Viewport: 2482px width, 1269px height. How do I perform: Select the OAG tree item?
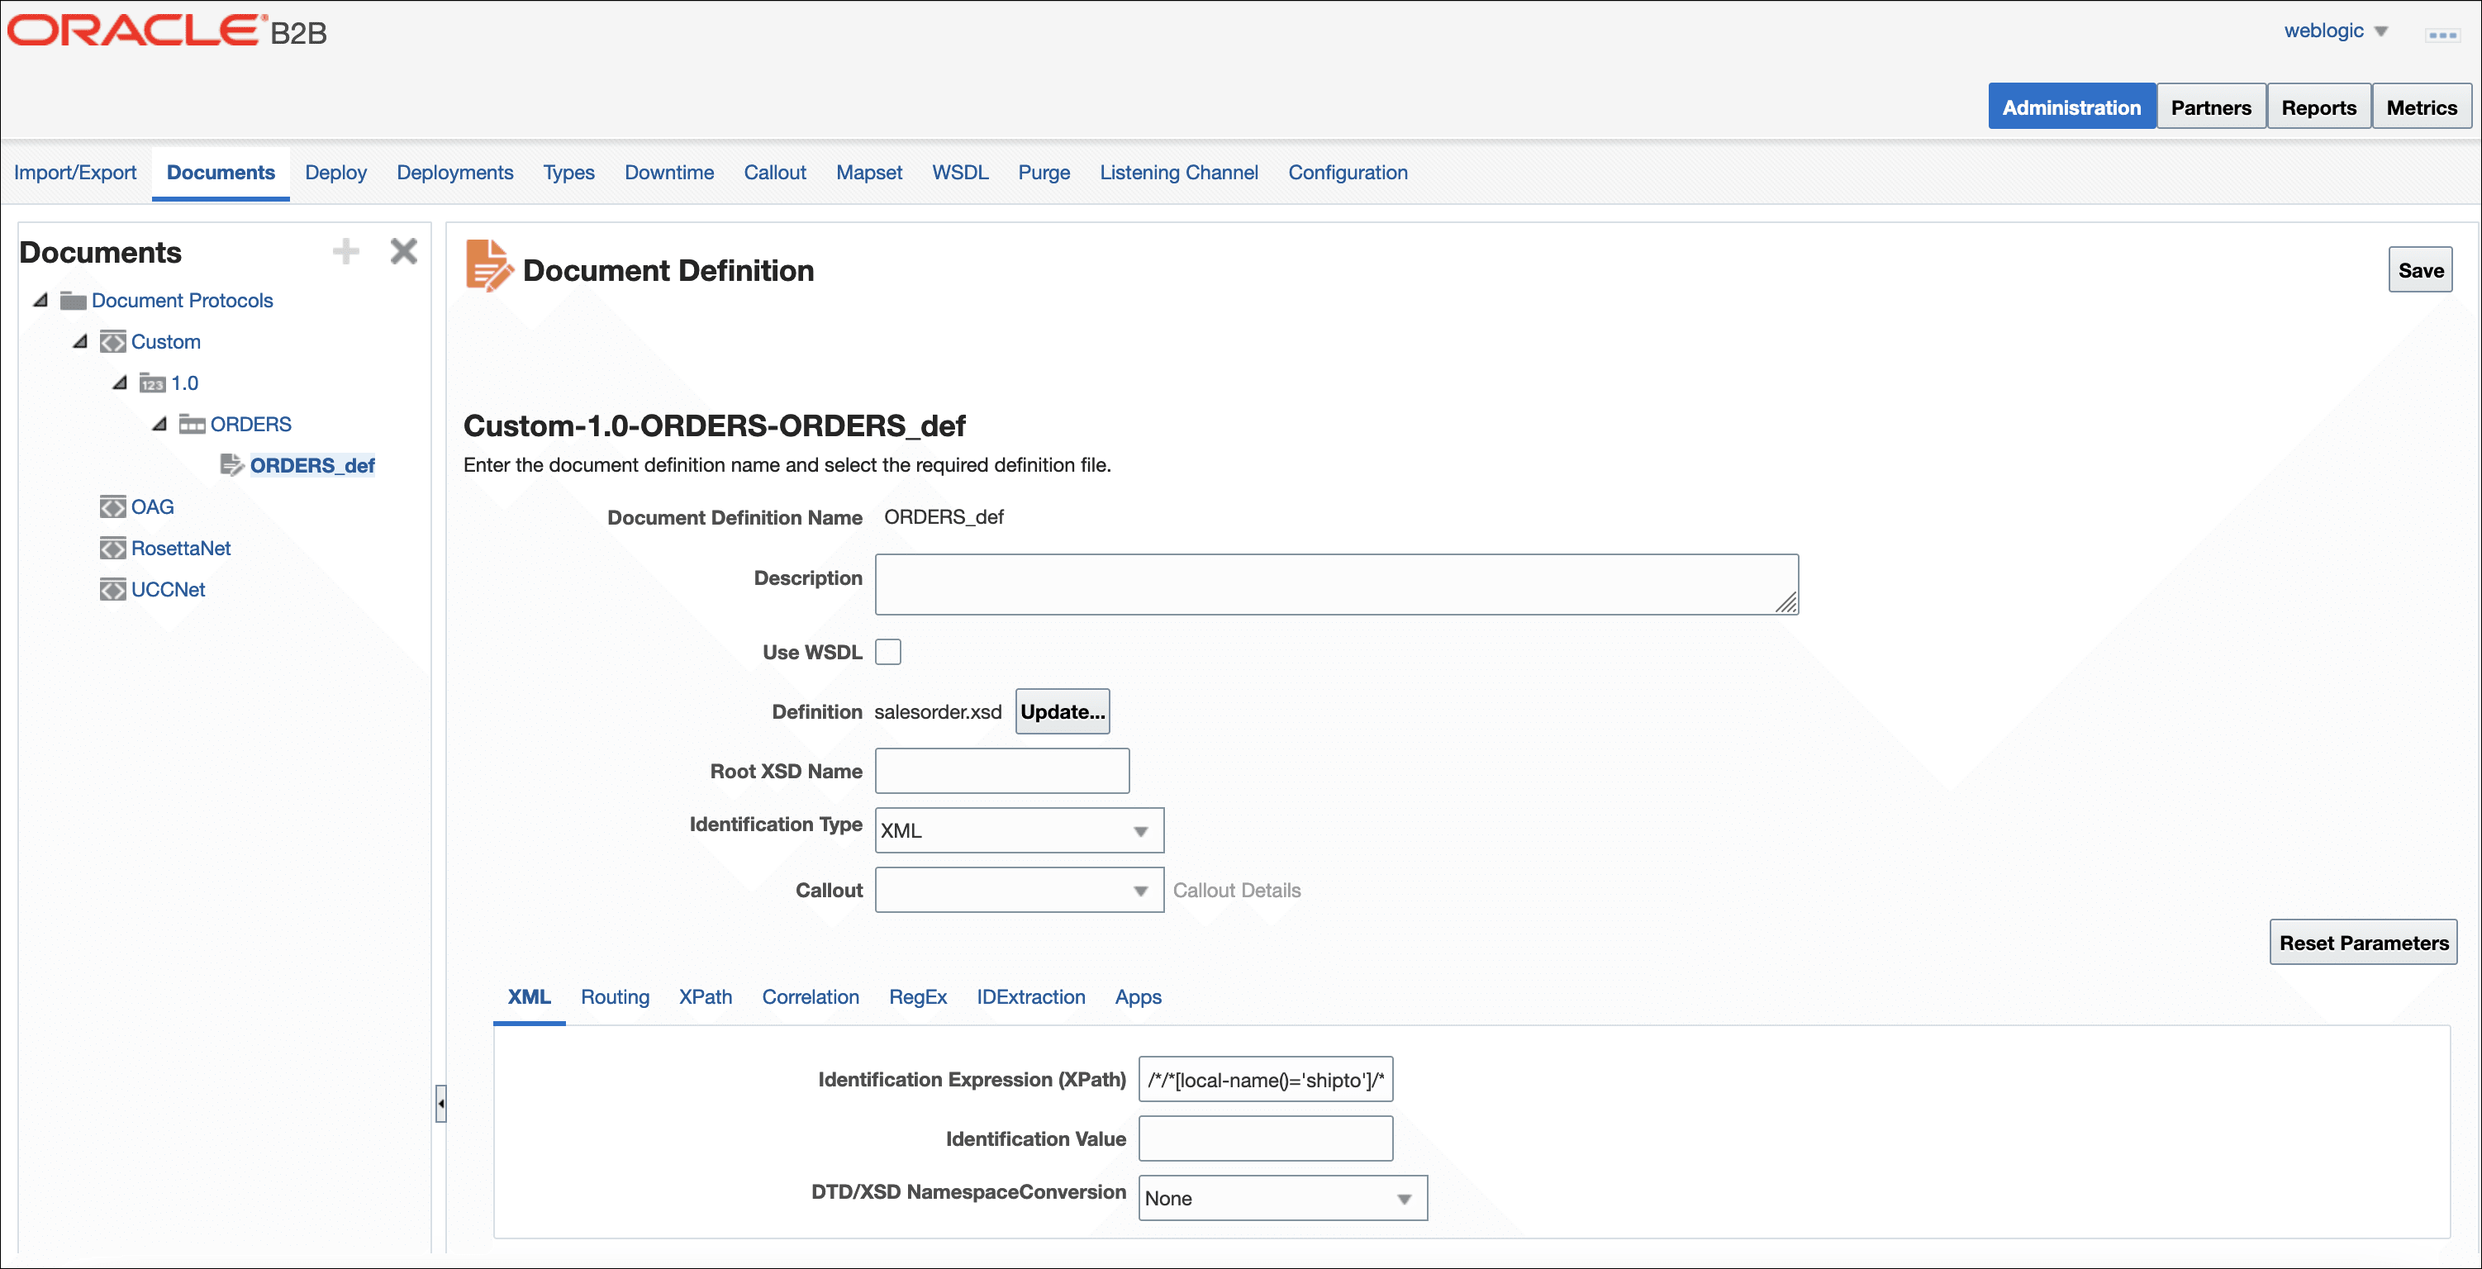[x=152, y=506]
